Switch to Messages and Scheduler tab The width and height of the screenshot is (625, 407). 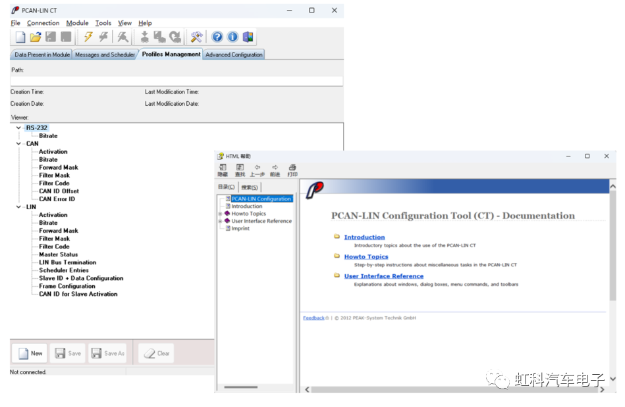pos(105,55)
